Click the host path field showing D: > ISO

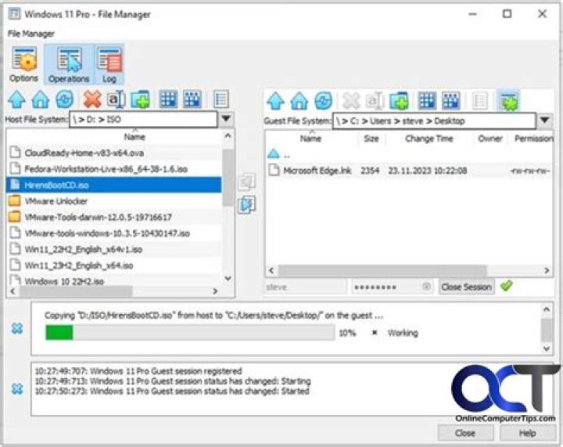143,119
